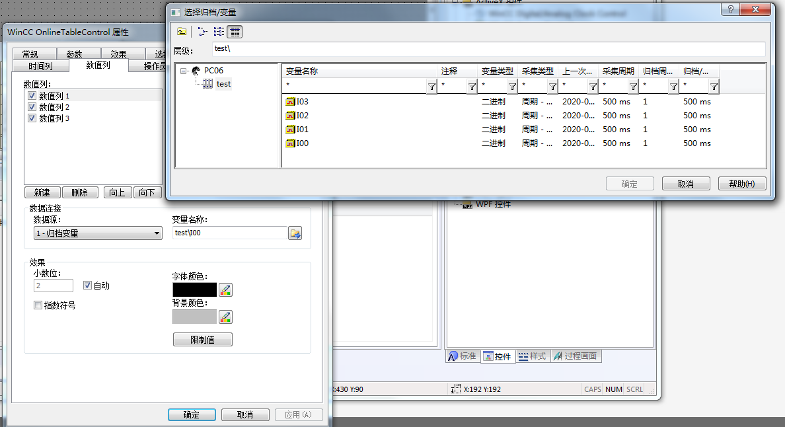Open the 数据源 dropdown
The image size is (785, 427).
pos(98,233)
